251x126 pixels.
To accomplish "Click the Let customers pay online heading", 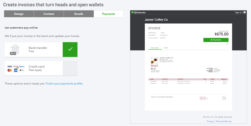I will (x=21, y=28).
